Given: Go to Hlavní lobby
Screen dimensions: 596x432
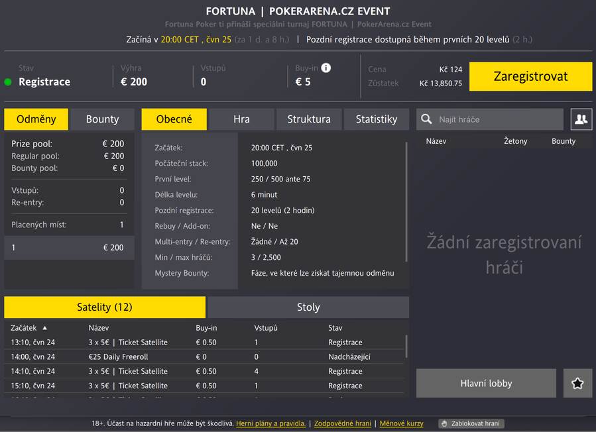Looking at the screenshot, I should pyautogui.click(x=486, y=383).
